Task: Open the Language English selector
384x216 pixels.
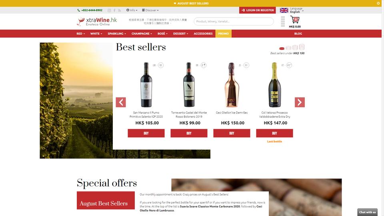Action: (x=292, y=10)
